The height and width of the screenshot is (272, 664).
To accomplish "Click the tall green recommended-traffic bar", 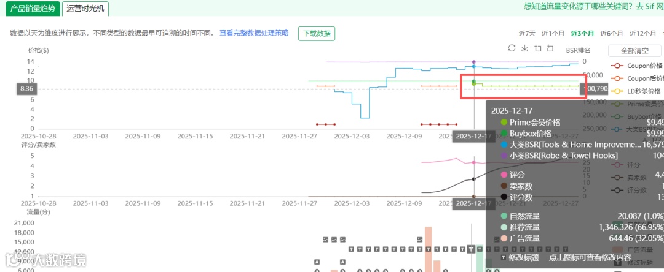I will pos(480,258).
